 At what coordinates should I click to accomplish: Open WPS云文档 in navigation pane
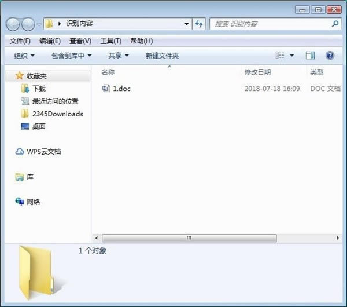[44, 152]
